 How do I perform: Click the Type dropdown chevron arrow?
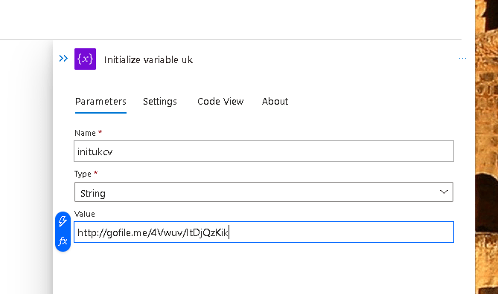click(444, 192)
